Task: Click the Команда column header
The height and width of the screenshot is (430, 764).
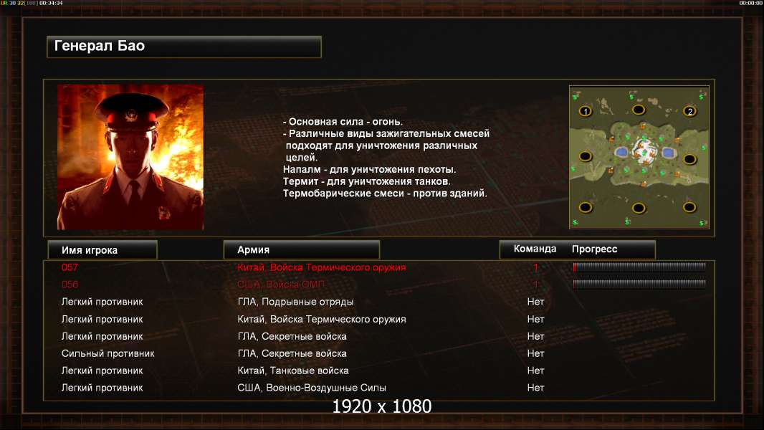Action: [535, 249]
